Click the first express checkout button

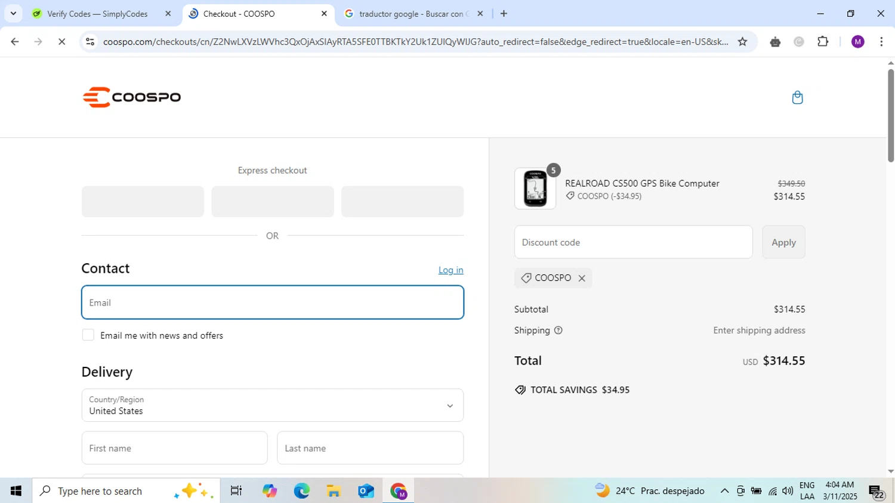coord(143,202)
